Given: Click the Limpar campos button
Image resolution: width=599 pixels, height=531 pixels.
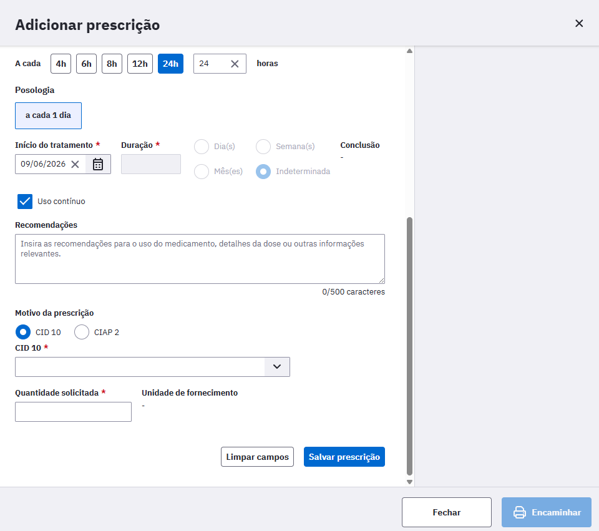Looking at the screenshot, I should click(x=257, y=457).
